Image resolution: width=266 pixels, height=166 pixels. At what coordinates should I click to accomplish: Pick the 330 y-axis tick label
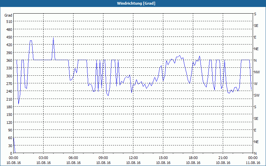[9, 68]
